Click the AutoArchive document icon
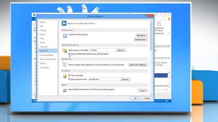The width and height of the screenshot is (218, 122). [x=64, y=65]
